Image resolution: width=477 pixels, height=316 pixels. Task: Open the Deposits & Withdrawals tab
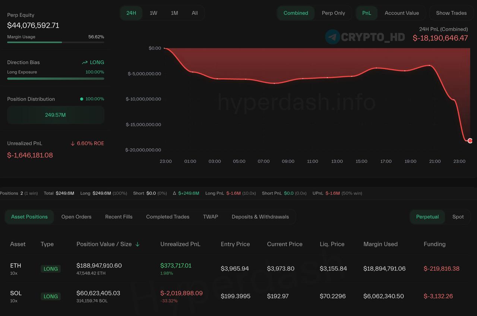[x=260, y=217]
